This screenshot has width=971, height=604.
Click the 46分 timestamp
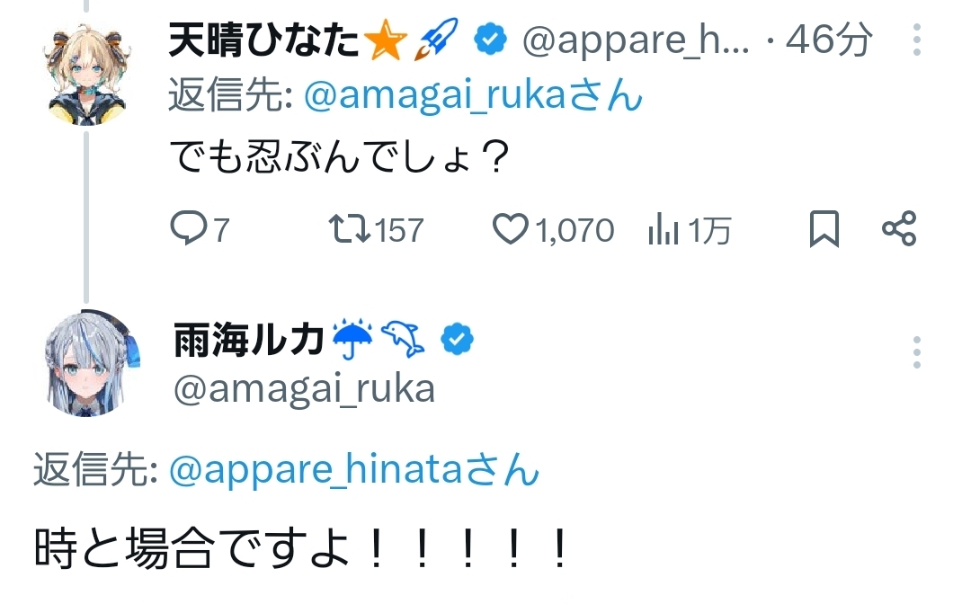pyautogui.click(x=829, y=41)
